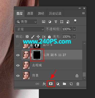This screenshot has width=95, height=98.
Task: Hide the 背景 layer
Action: click(18, 76)
